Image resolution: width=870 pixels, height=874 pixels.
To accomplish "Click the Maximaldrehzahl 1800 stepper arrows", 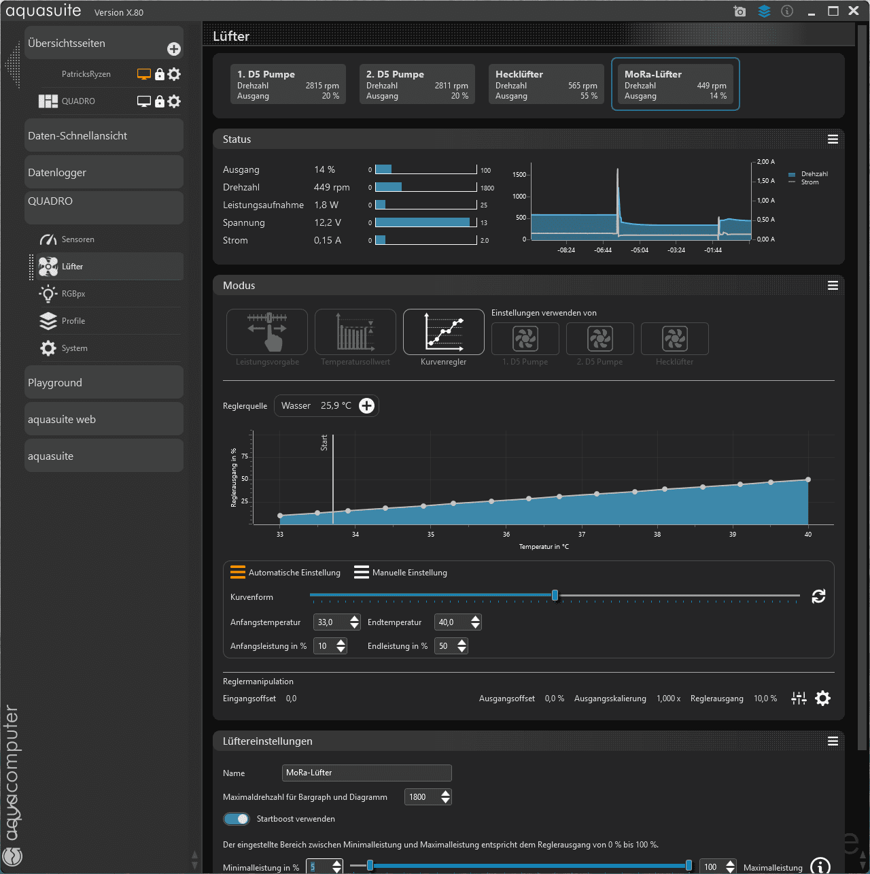I will click(446, 797).
